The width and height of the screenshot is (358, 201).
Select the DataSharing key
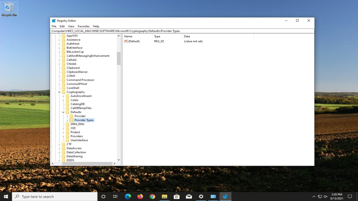coord(74,156)
